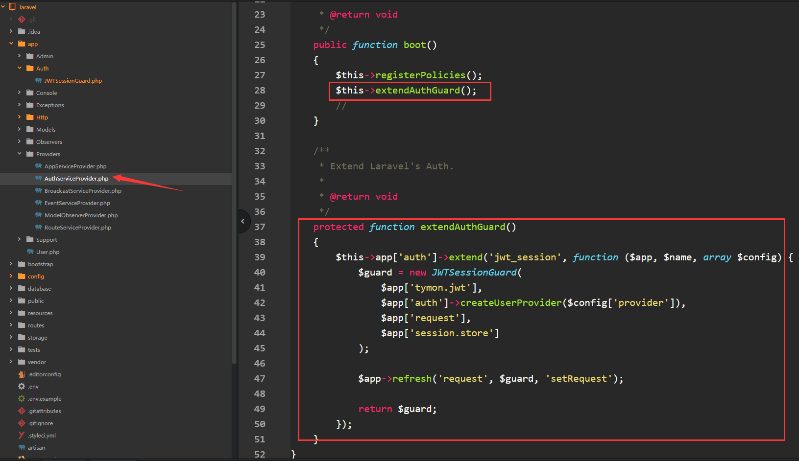799x461 pixels.
Task: Expand the config folder chevron
Action: [x=11, y=276]
